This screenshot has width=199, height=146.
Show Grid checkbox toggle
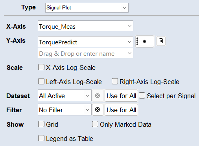coord(41,124)
